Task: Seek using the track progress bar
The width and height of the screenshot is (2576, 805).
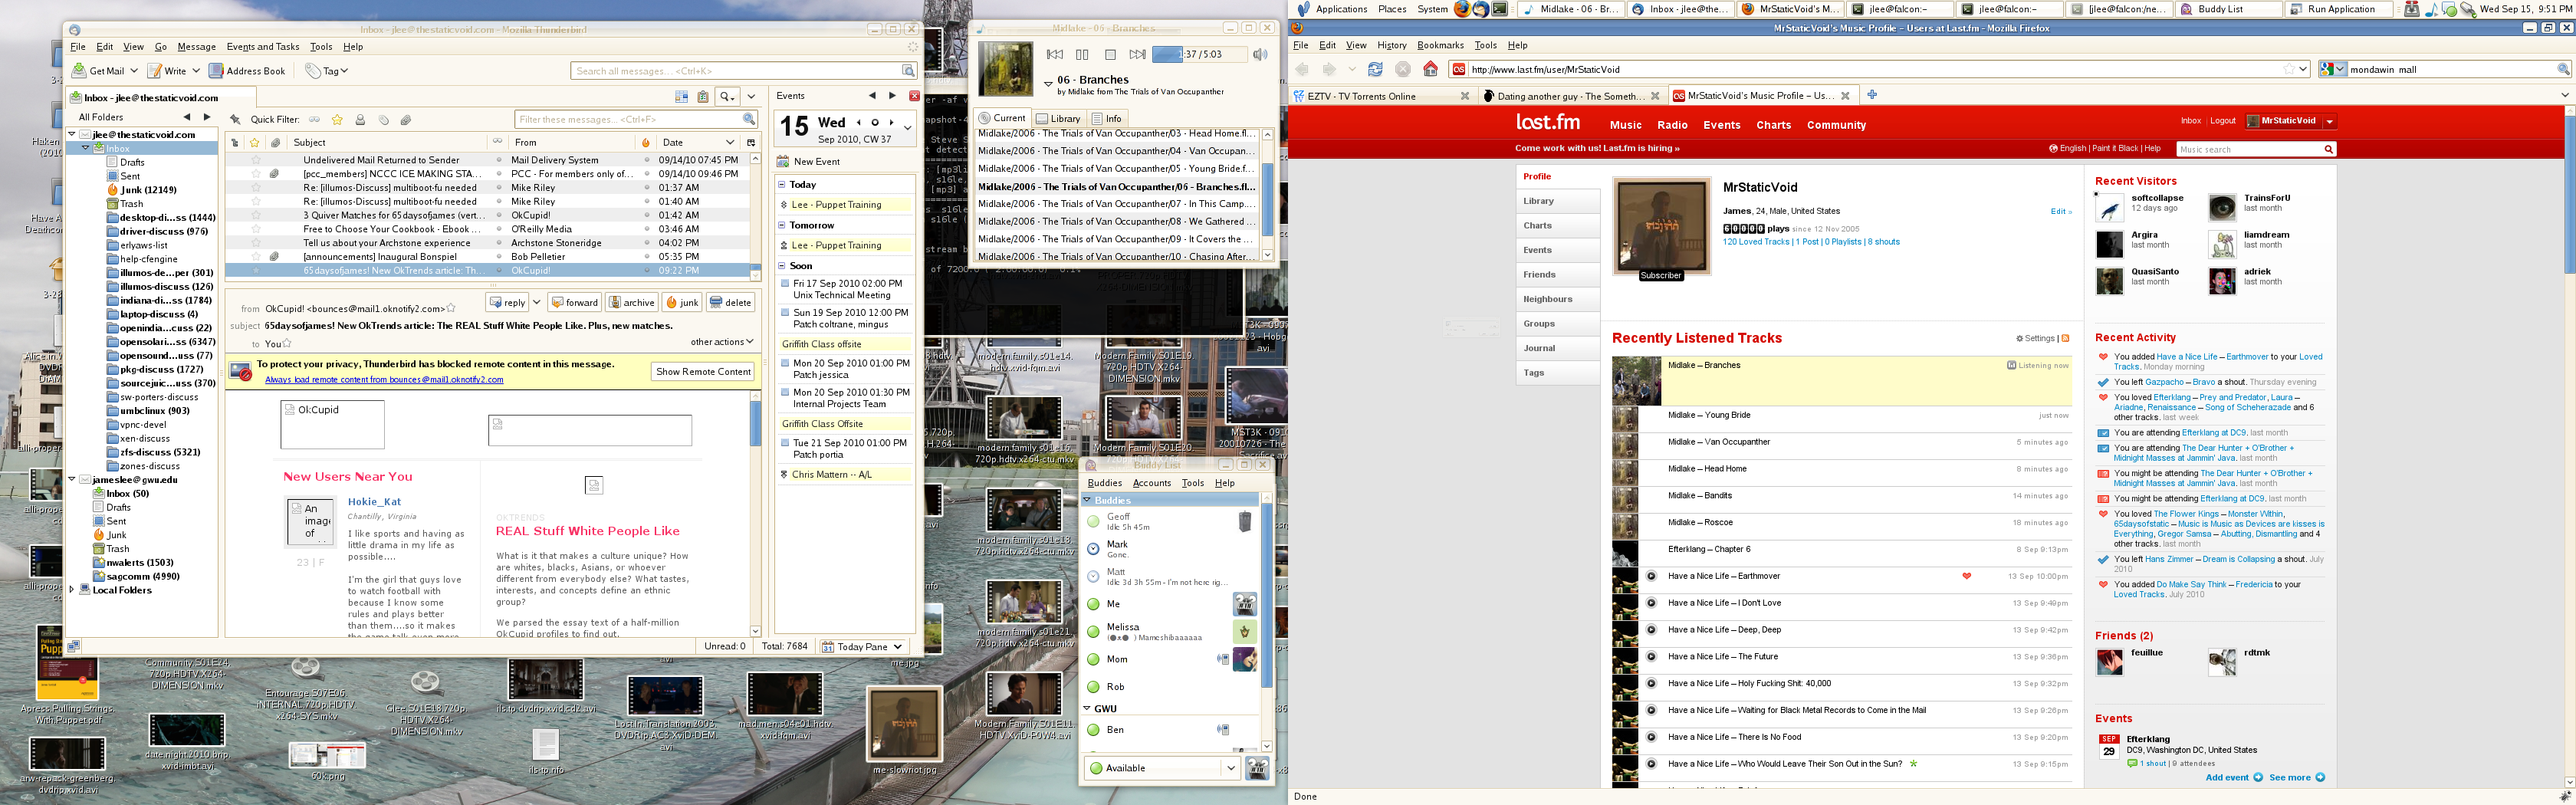Action: [1198, 55]
